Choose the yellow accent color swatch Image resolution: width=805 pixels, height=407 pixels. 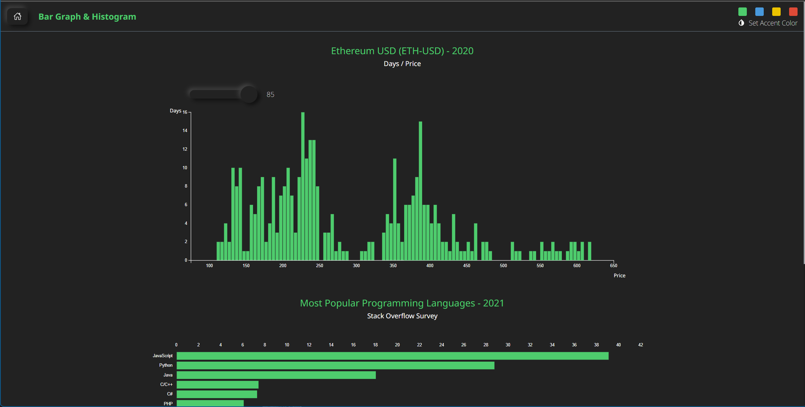point(776,12)
